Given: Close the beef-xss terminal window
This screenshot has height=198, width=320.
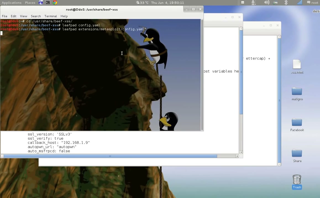Looking at the screenshot, I should click(200, 9).
